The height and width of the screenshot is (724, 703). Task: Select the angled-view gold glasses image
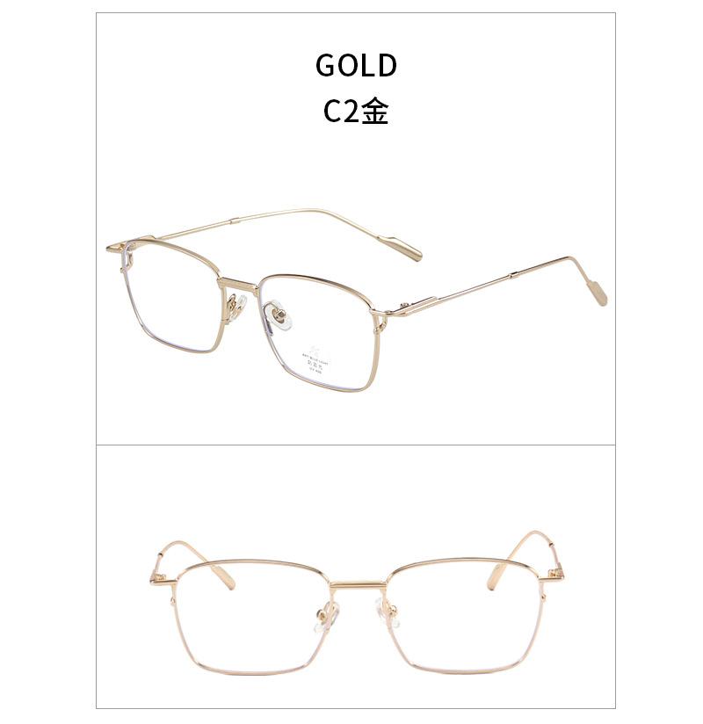[x=357, y=300]
